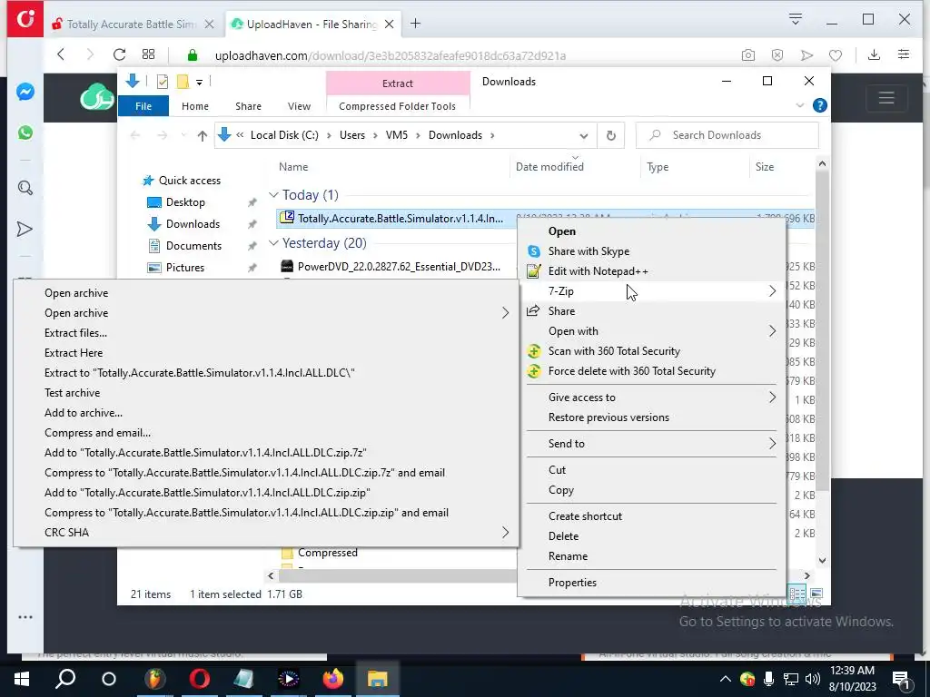Switch to details view layout icon
The height and width of the screenshot is (697, 930).
[x=797, y=593]
